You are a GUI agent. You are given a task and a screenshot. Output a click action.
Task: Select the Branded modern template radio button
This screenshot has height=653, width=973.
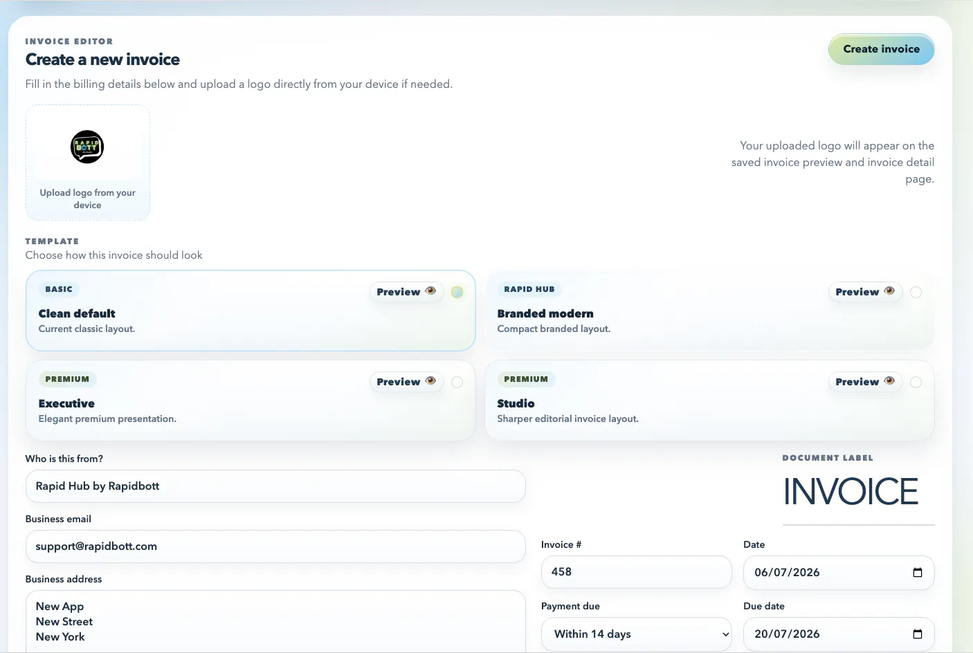click(x=916, y=292)
